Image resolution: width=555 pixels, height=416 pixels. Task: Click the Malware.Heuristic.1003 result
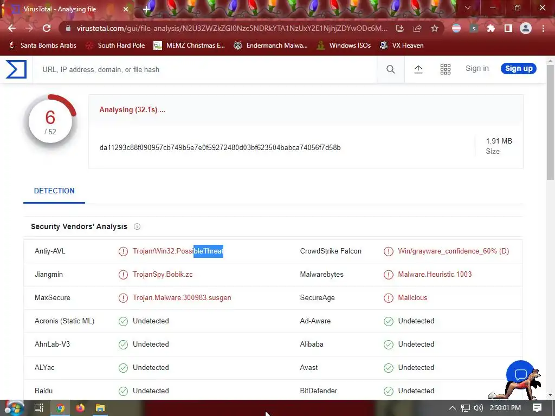coord(435,275)
